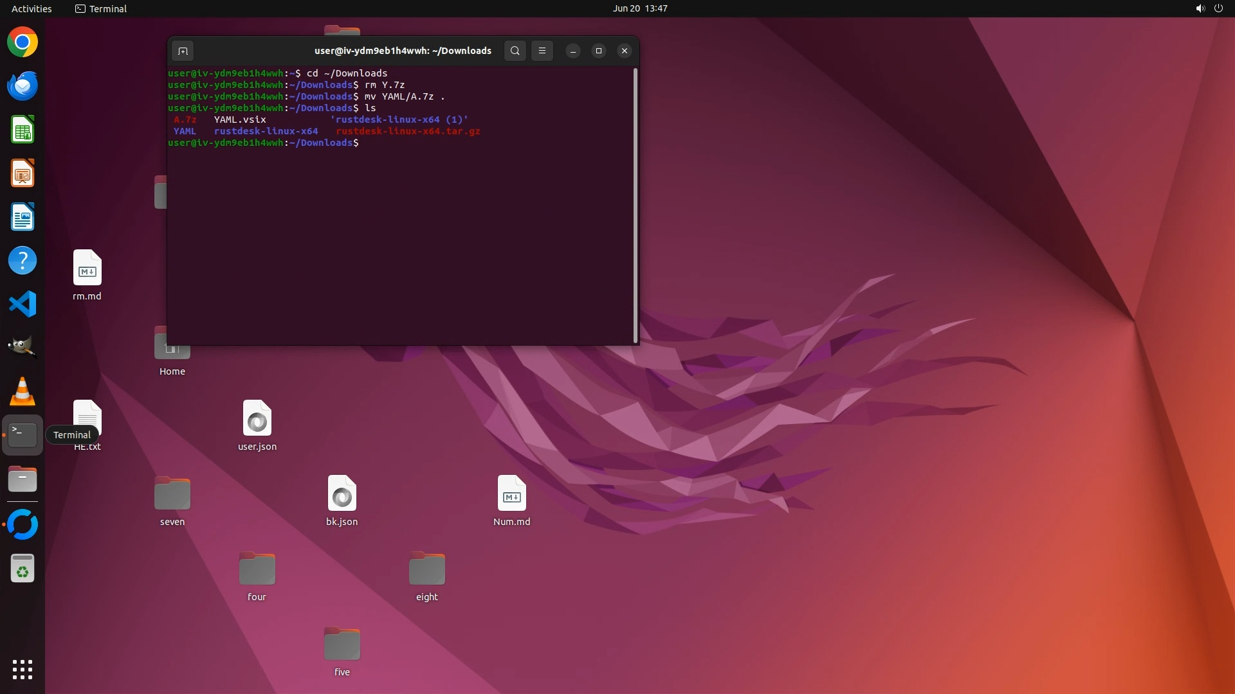The height and width of the screenshot is (694, 1235).
Task: Open VLC media player from the dock
Action: tap(23, 391)
